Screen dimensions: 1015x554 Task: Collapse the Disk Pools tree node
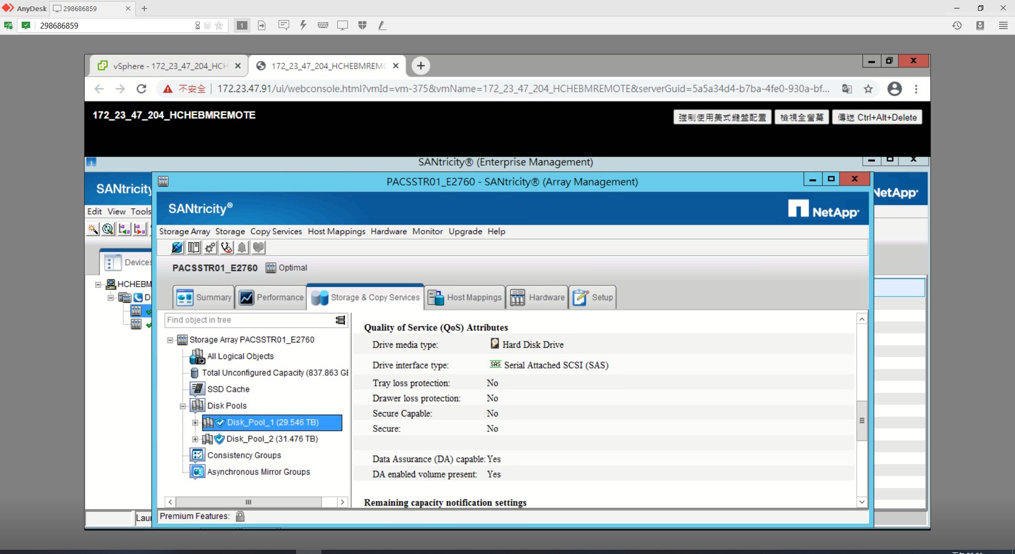point(183,407)
